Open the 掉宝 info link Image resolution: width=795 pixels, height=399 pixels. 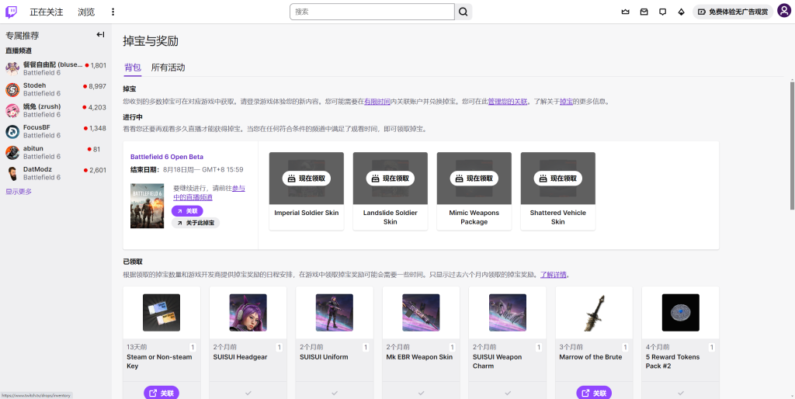click(566, 102)
